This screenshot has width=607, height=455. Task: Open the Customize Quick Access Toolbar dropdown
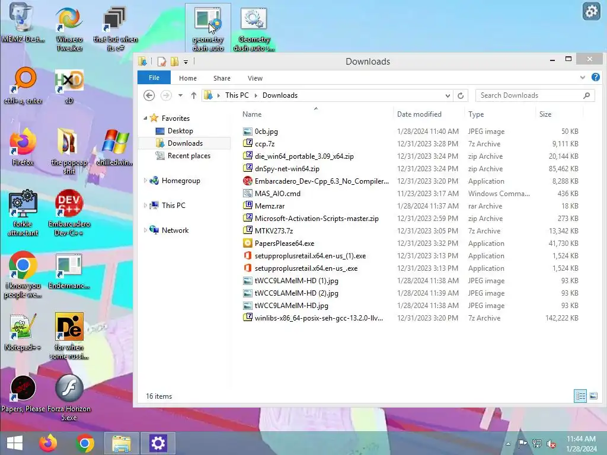pyautogui.click(x=186, y=62)
